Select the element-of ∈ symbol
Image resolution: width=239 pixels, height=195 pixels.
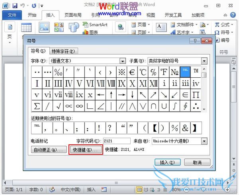pyautogui.click(x=185, y=95)
